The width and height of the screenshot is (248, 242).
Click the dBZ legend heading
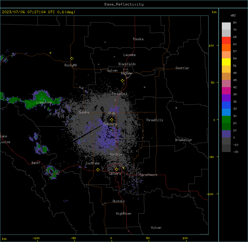233,16
